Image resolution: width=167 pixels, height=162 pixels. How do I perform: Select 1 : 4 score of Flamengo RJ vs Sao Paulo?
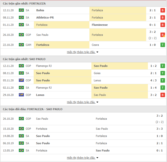pyautogui.click(x=153, y=88)
